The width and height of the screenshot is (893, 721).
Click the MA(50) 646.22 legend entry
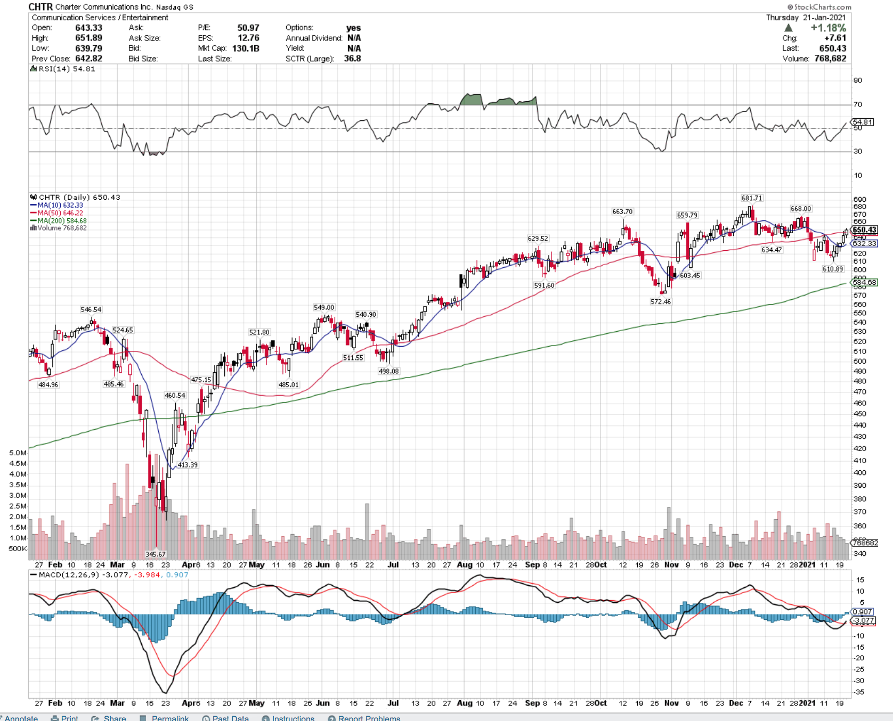pyautogui.click(x=57, y=213)
